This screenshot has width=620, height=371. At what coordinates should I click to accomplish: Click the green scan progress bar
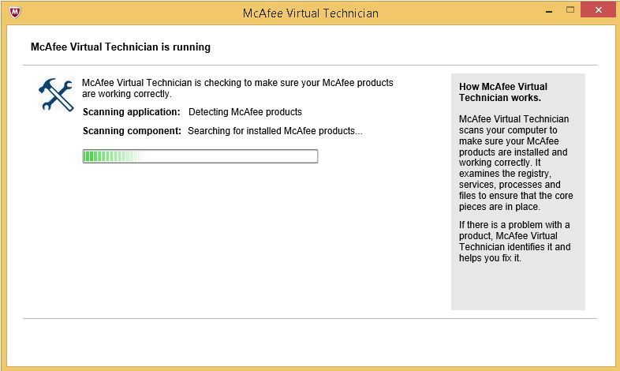tap(200, 156)
